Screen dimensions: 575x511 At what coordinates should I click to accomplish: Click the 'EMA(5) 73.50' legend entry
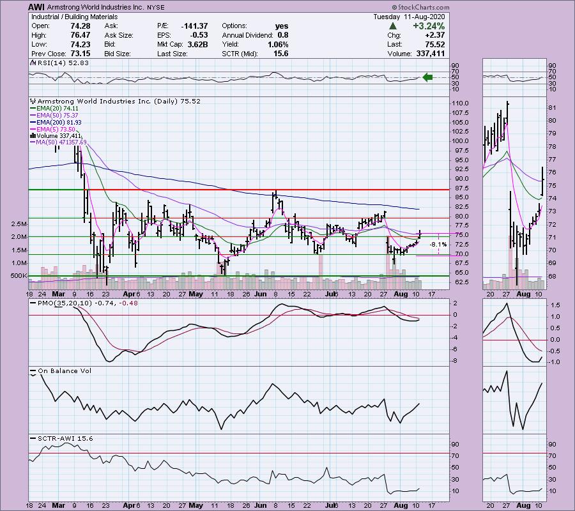coord(56,130)
